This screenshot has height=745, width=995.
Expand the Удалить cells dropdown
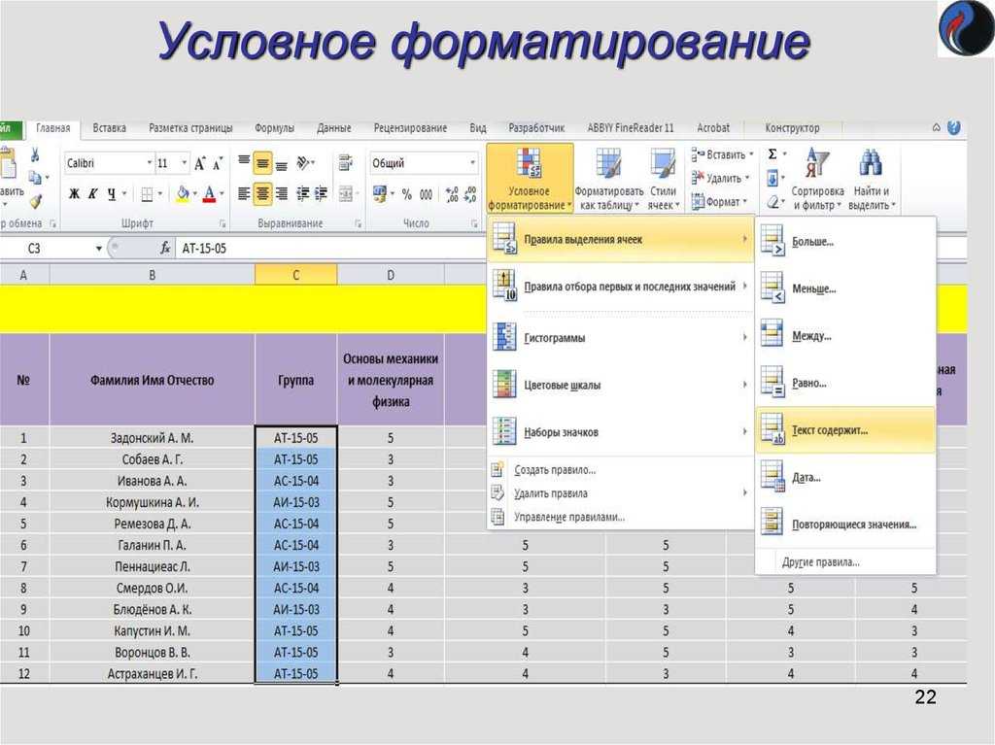[747, 179]
